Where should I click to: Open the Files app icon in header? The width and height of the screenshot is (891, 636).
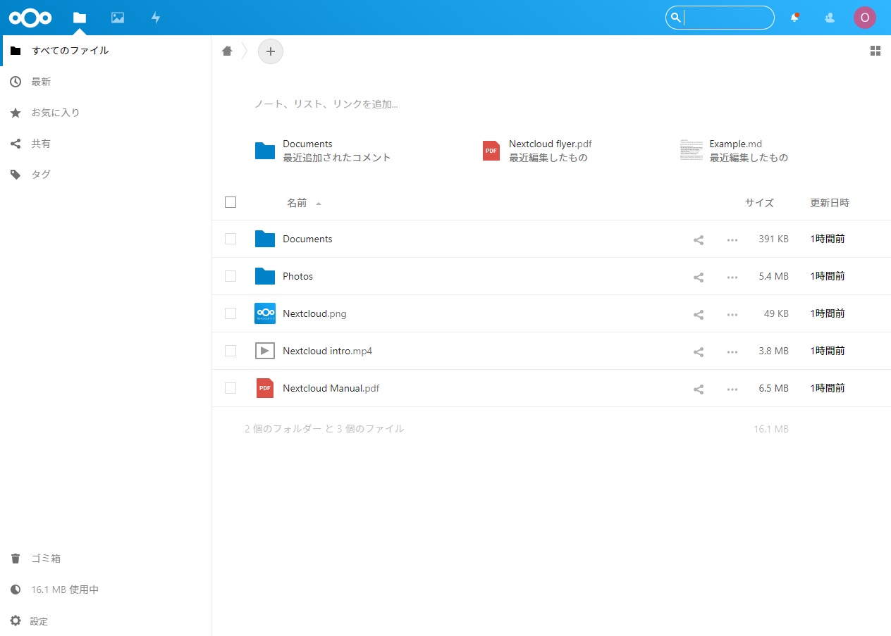(80, 18)
